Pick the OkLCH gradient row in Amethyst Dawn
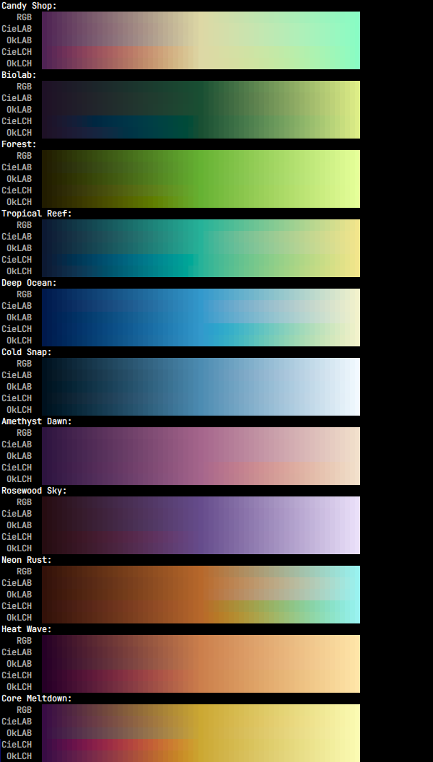433x762 pixels. [x=201, y=479]
